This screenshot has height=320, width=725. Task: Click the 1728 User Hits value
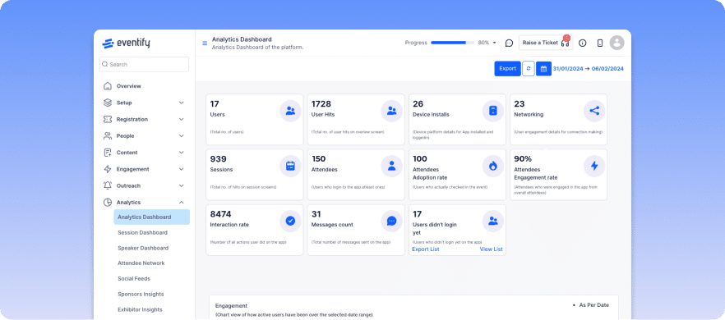click(321, 104)
